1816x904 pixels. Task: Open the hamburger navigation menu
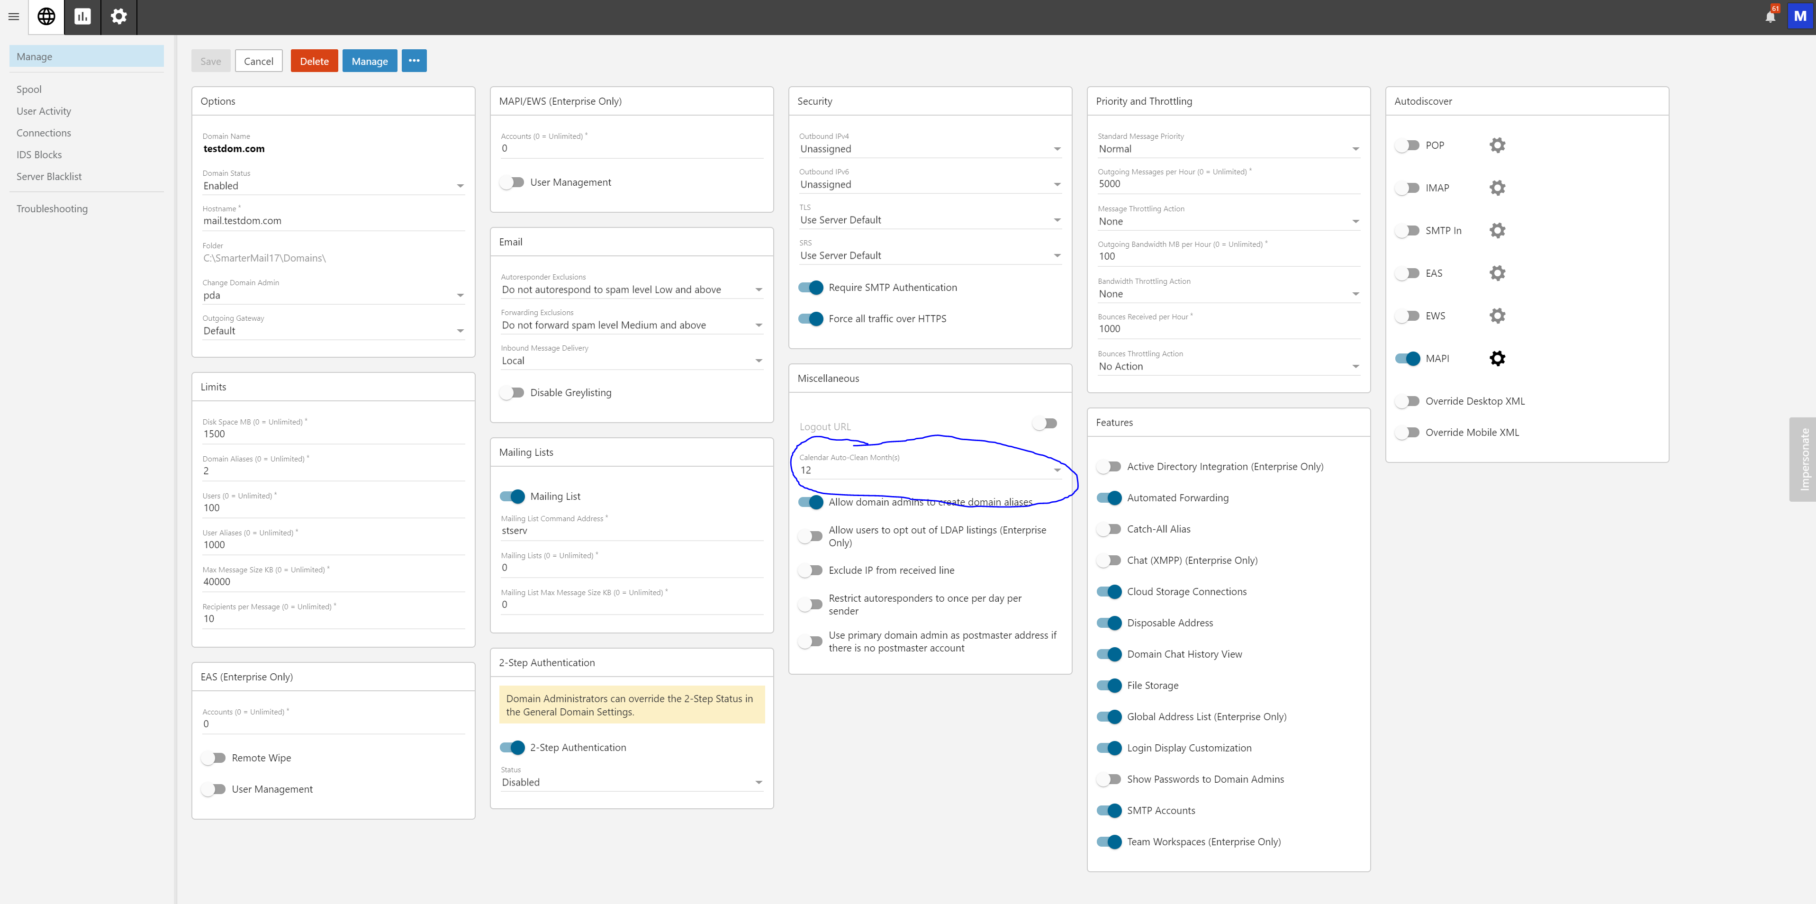pyautogui.click(x=13, y=16)
